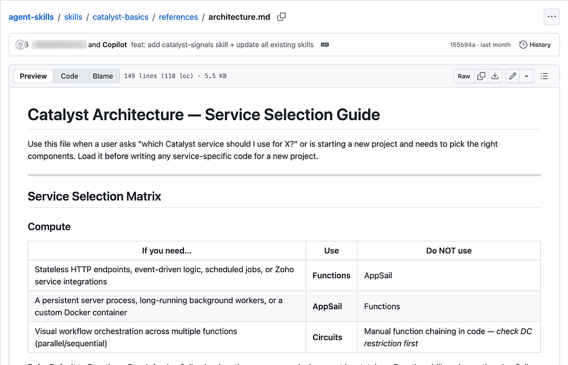Click the 'Manual function chaining in code' cell

[x=449, y=337]
